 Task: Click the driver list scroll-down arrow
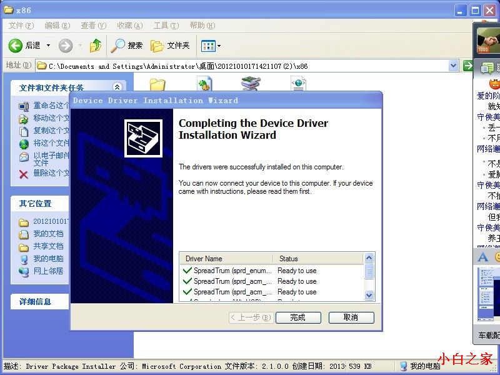coord(369,295)
